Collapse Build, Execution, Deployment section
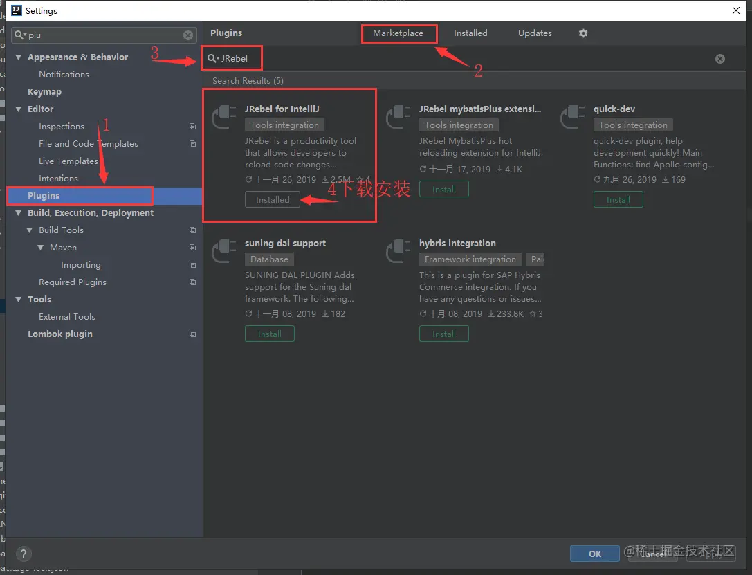 pyautogui.click(x=18, y=213)
